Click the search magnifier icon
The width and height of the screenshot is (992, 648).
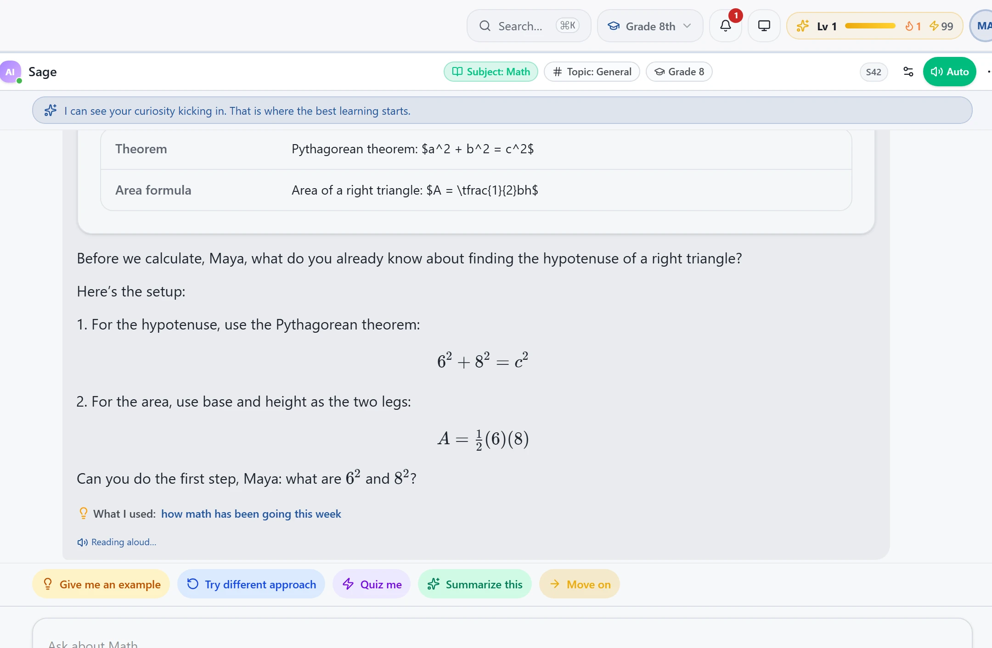(x=485, y=26)
